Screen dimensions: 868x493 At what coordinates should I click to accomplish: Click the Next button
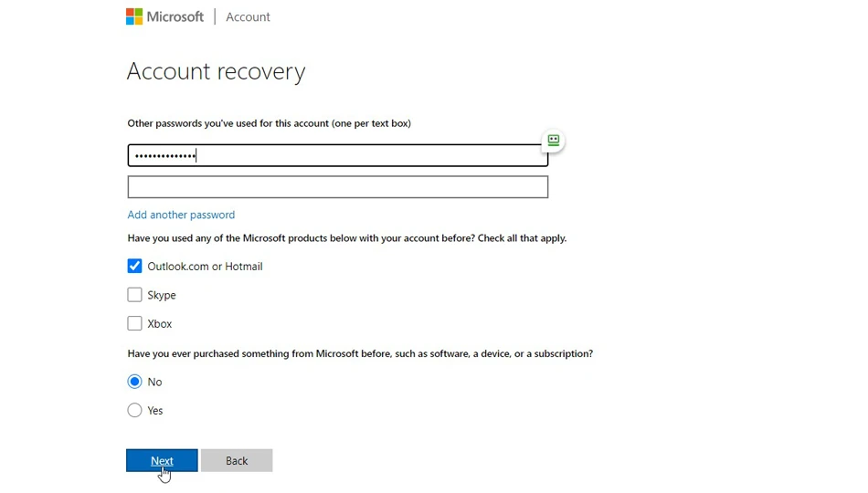[162, 460]
